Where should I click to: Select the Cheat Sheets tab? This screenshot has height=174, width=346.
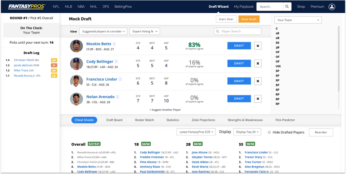84,120
